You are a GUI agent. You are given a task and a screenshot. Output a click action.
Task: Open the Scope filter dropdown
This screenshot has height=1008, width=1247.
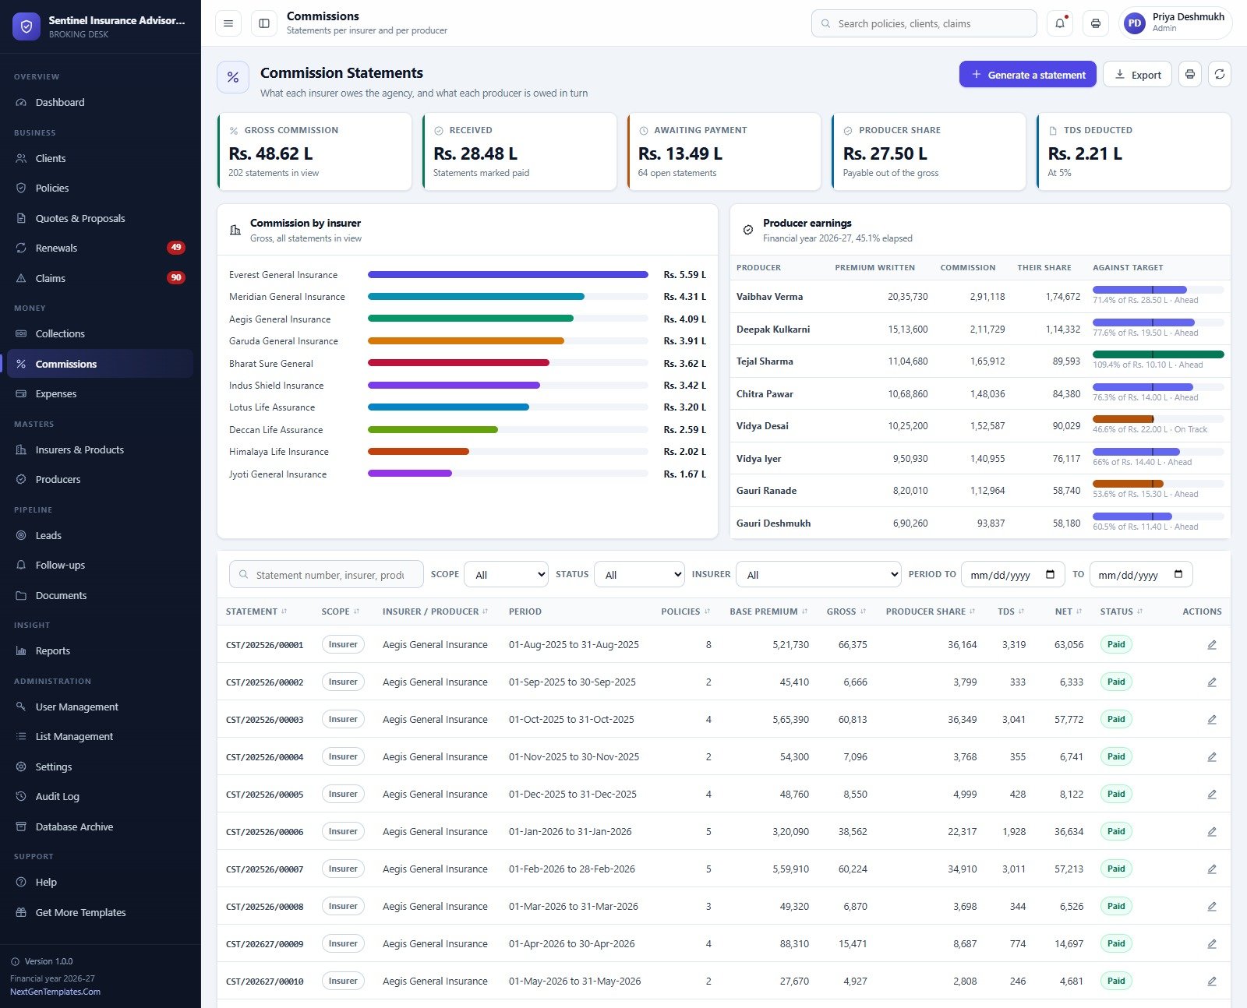(507, 575)
